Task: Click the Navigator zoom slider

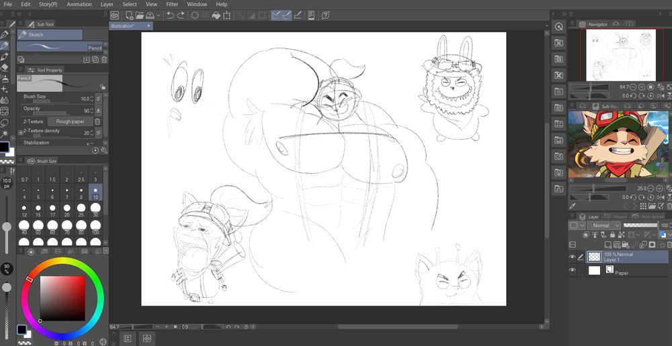Action: (589, 87)
